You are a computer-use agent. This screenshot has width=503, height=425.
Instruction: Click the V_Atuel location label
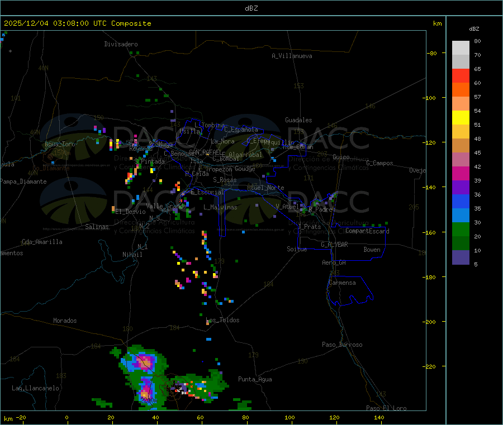(287, 206)
